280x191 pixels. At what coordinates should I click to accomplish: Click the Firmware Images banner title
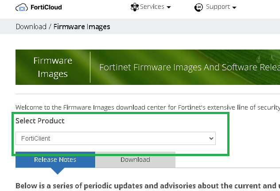click(53, 67)
